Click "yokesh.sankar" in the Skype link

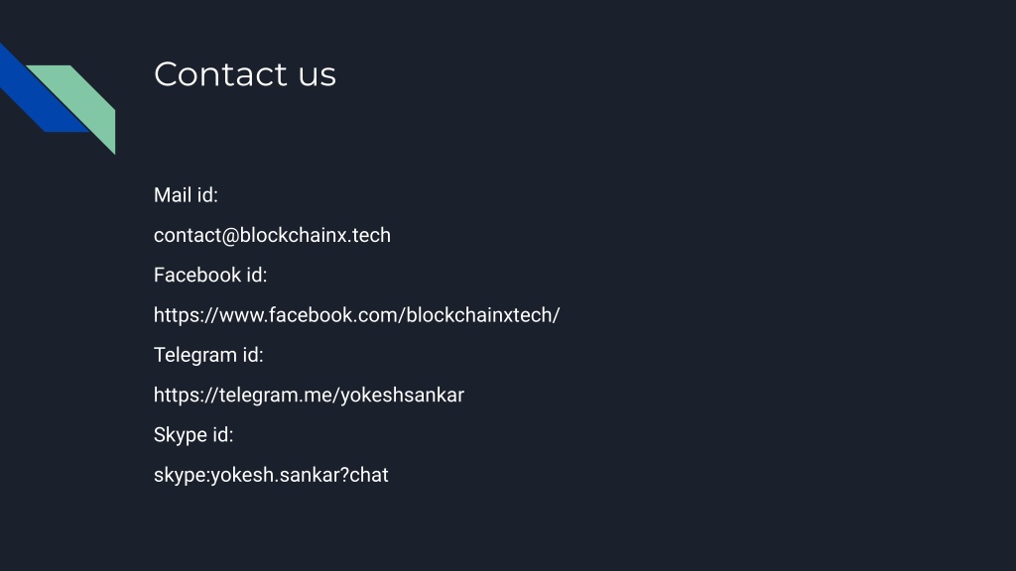click(276, 475)
